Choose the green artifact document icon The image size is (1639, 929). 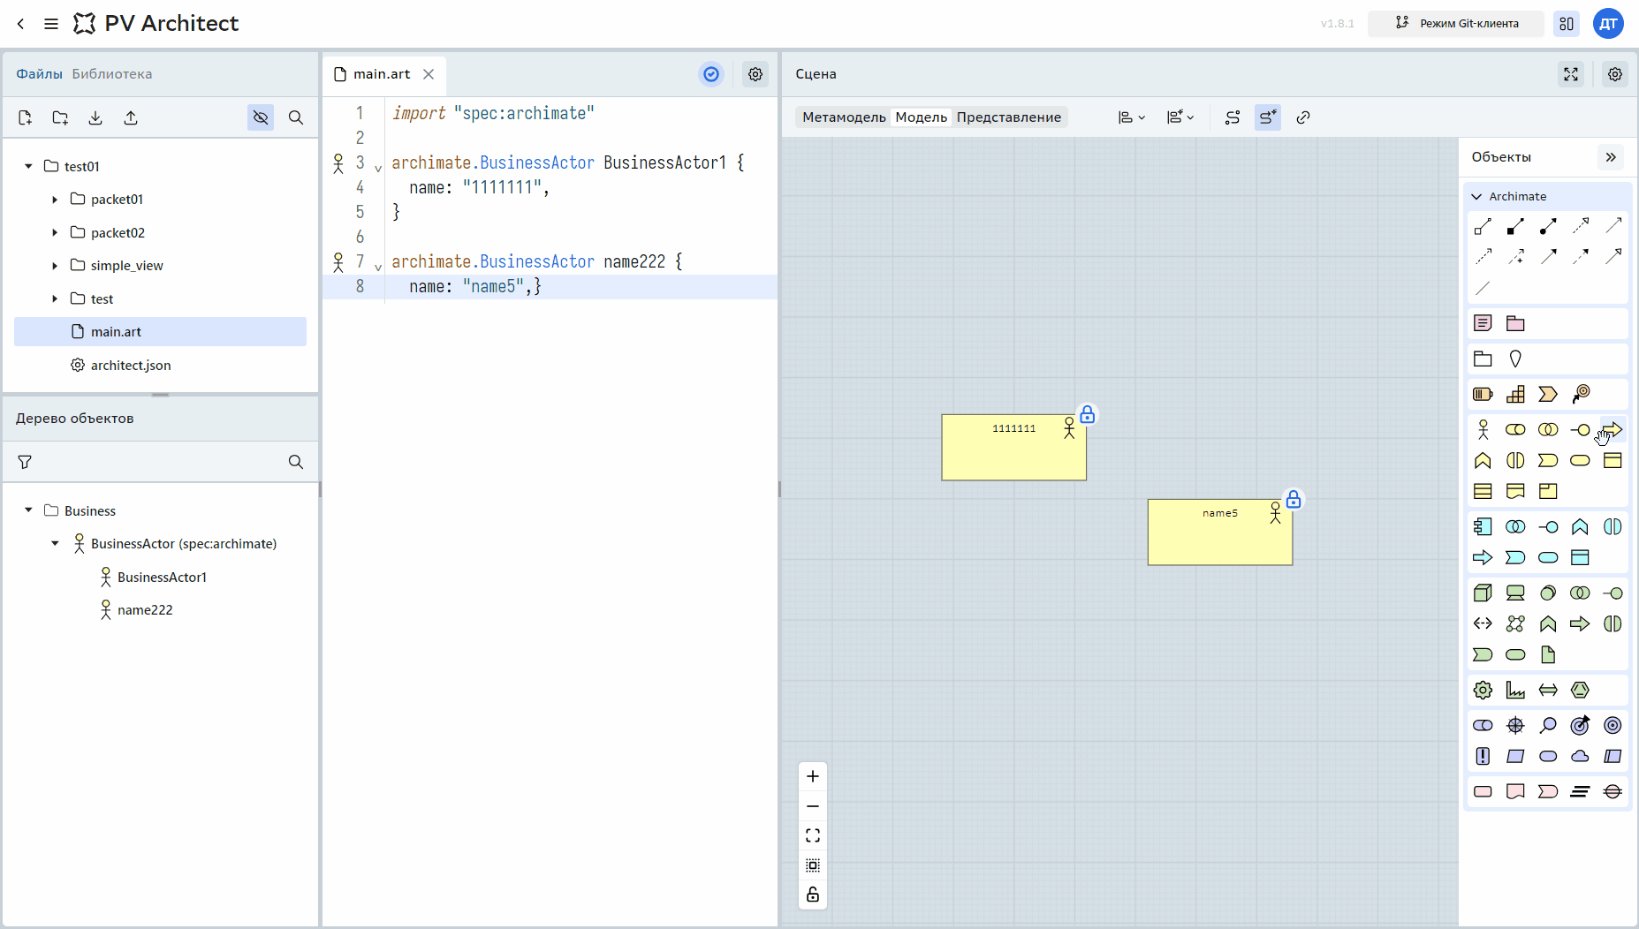[x=1548, y=654]
